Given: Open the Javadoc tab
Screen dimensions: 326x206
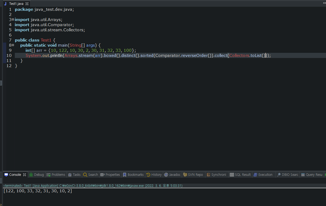Looking at the screenshot, I should point(172,175).
